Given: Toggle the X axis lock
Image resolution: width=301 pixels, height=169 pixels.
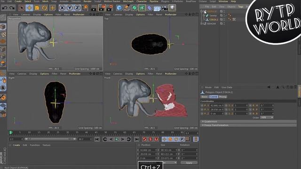Looking at the screenshot, I should 62,8.
